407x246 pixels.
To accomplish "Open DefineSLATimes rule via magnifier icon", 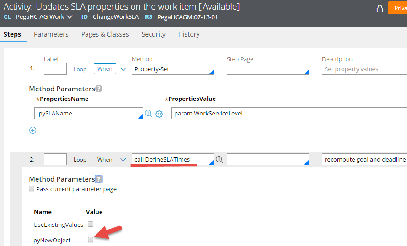I will (x=220, y=159).
